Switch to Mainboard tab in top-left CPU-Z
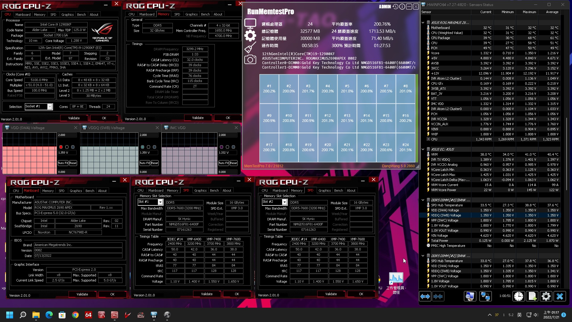Image resolution: width=572 pixels, height=322 pixels. pos(23,15)
